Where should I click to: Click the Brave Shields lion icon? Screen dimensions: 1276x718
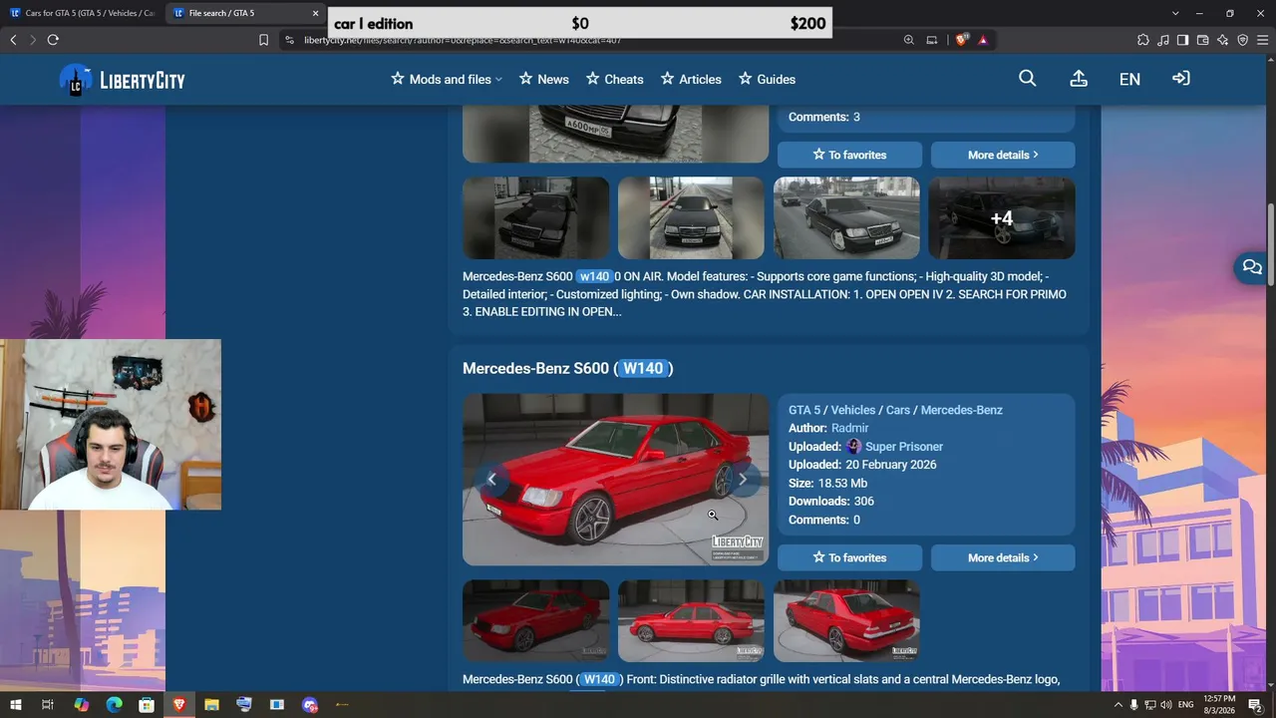962,40
